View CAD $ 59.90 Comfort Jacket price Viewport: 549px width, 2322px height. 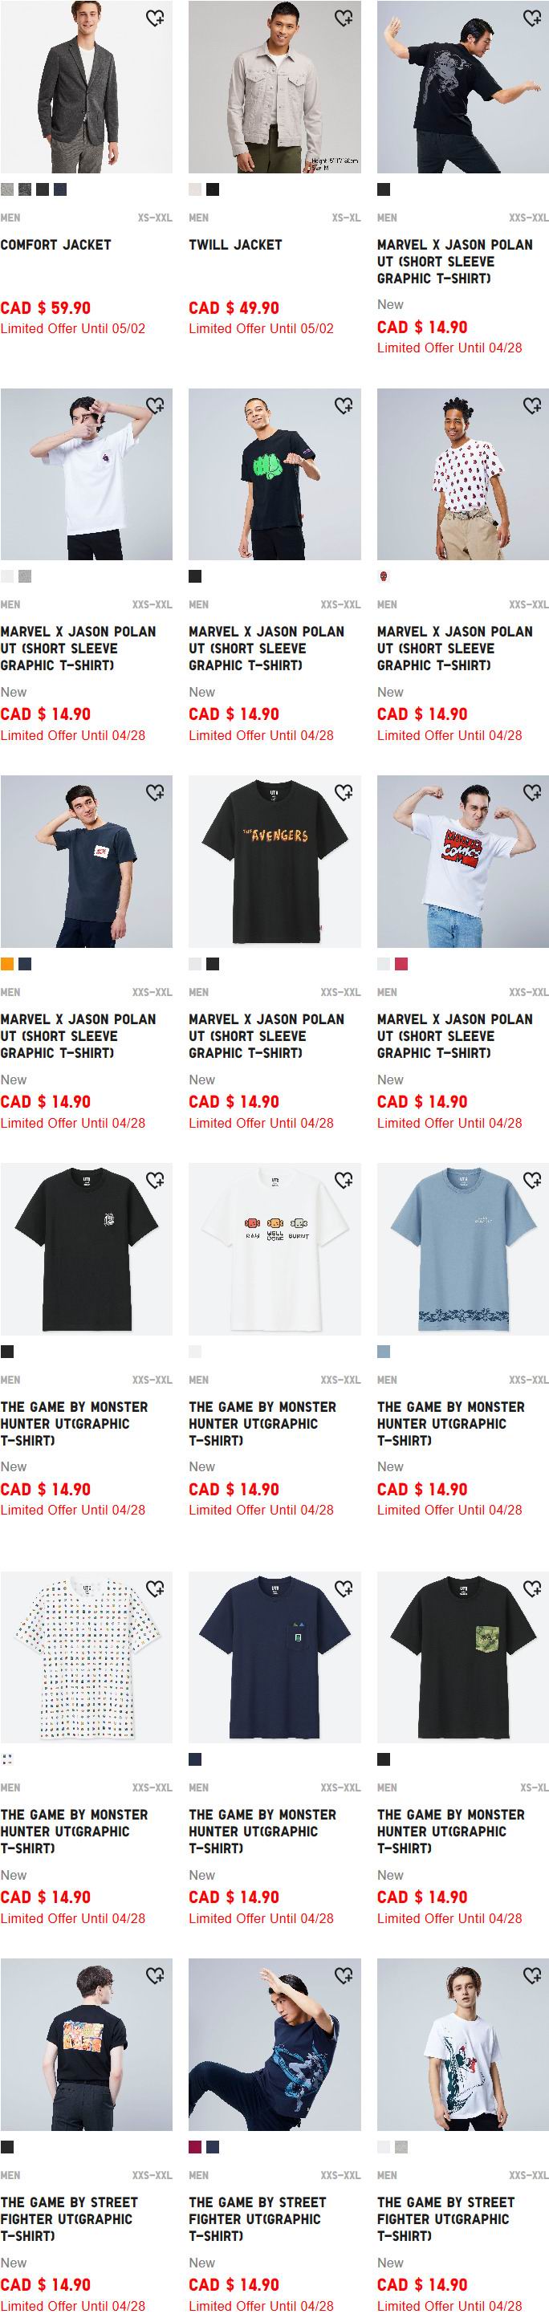(x=45, y=307)
